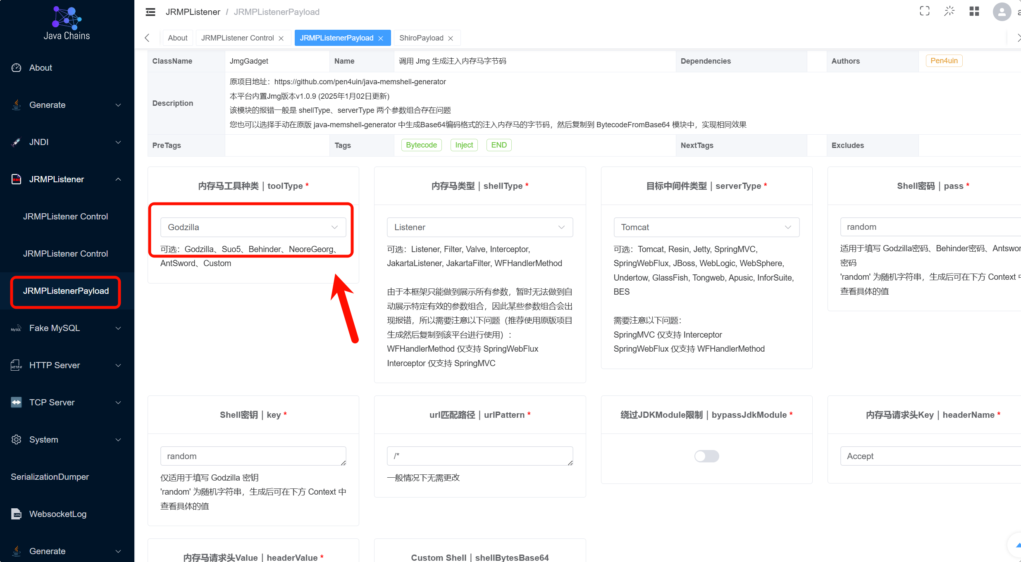The width and height of the screenshot is (1021, 562).
Task: Click the hamburger menu collapse icon
Action: pyautogui.click(x=150, y=12)
